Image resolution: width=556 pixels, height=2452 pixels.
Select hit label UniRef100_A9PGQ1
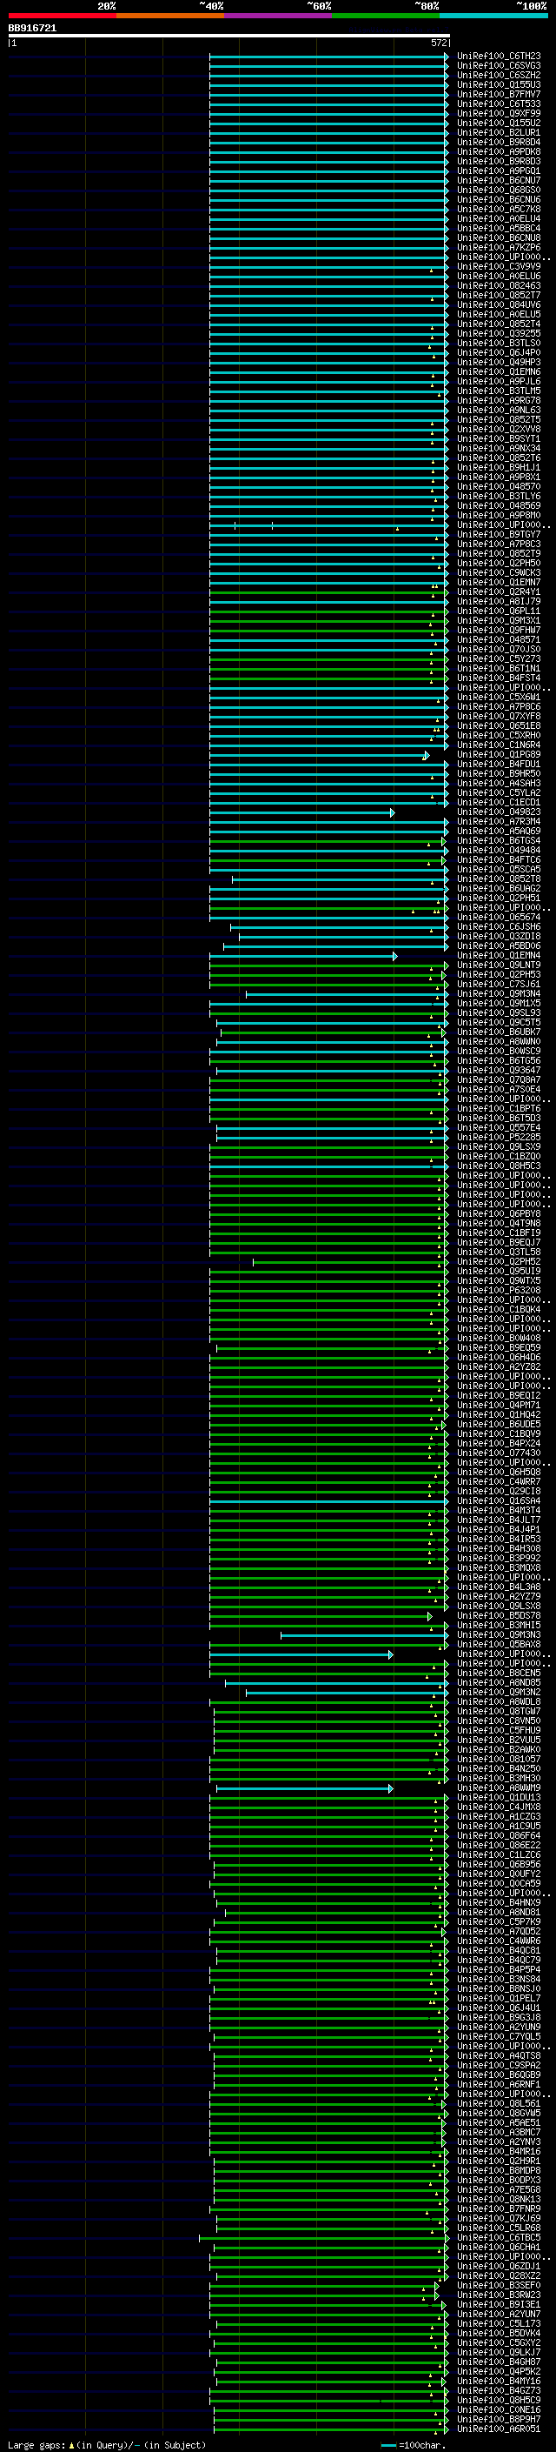tap(499, 170)
